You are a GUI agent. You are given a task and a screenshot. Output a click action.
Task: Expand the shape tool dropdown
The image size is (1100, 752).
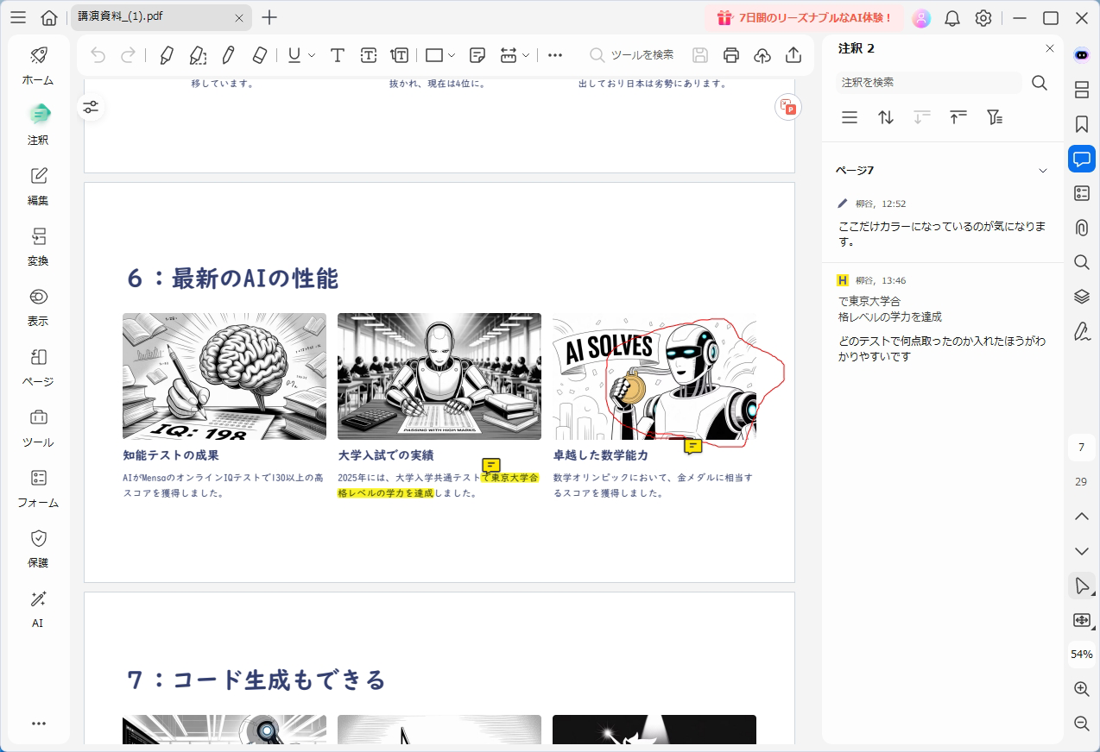coord(450,54)
